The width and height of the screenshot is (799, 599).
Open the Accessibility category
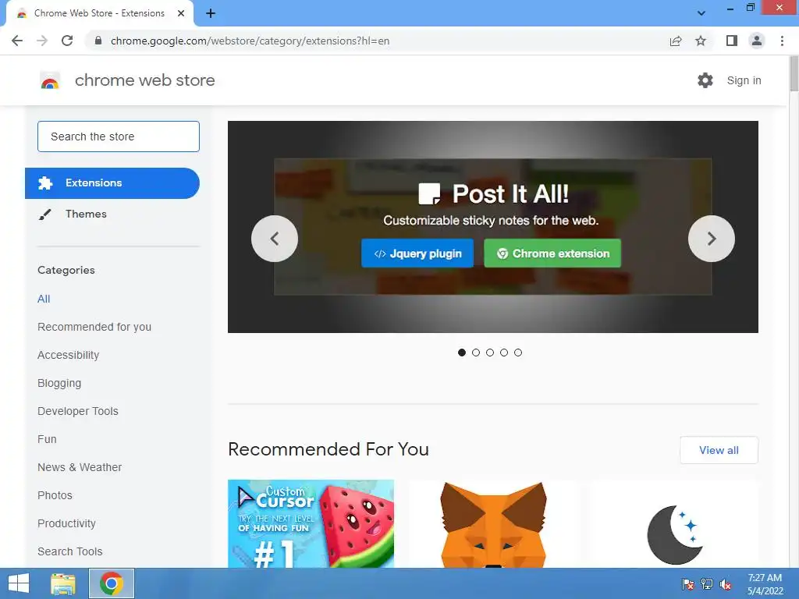69,355
